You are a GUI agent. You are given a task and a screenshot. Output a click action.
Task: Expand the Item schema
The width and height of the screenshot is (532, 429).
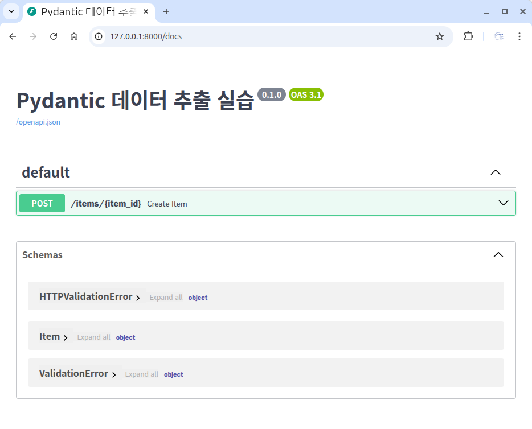pos(54,337)
